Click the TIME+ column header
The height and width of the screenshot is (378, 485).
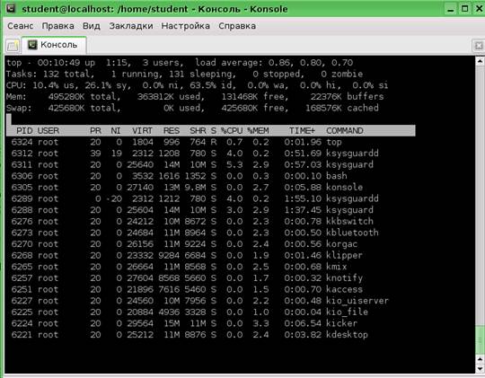[302, 131]
